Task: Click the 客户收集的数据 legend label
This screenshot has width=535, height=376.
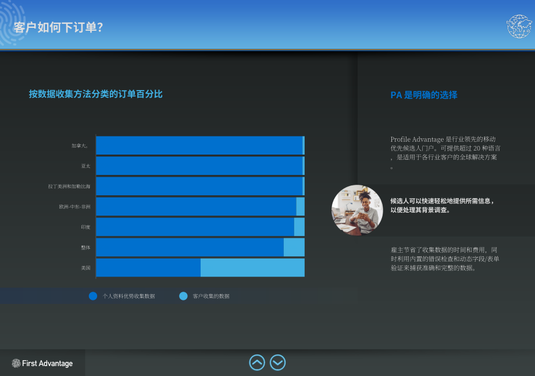Action: point(211,296)
